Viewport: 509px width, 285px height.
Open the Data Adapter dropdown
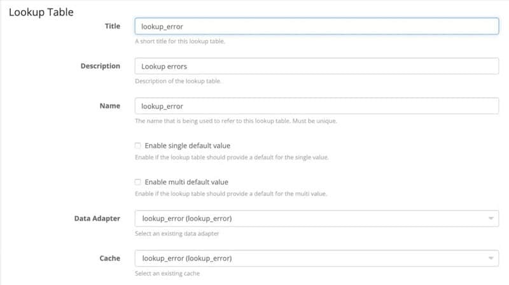[316, 219]
